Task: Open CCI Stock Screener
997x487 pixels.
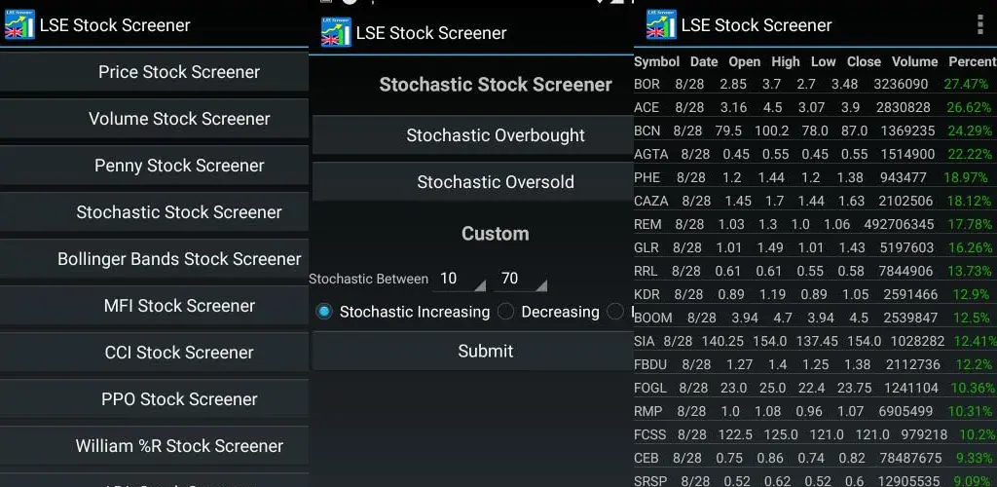Action: [x=154, y=353]
